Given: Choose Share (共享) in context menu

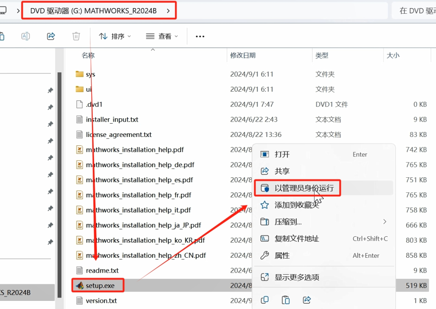Looking at the screenshot, I should pyautogui.click(x=324, y=171).
